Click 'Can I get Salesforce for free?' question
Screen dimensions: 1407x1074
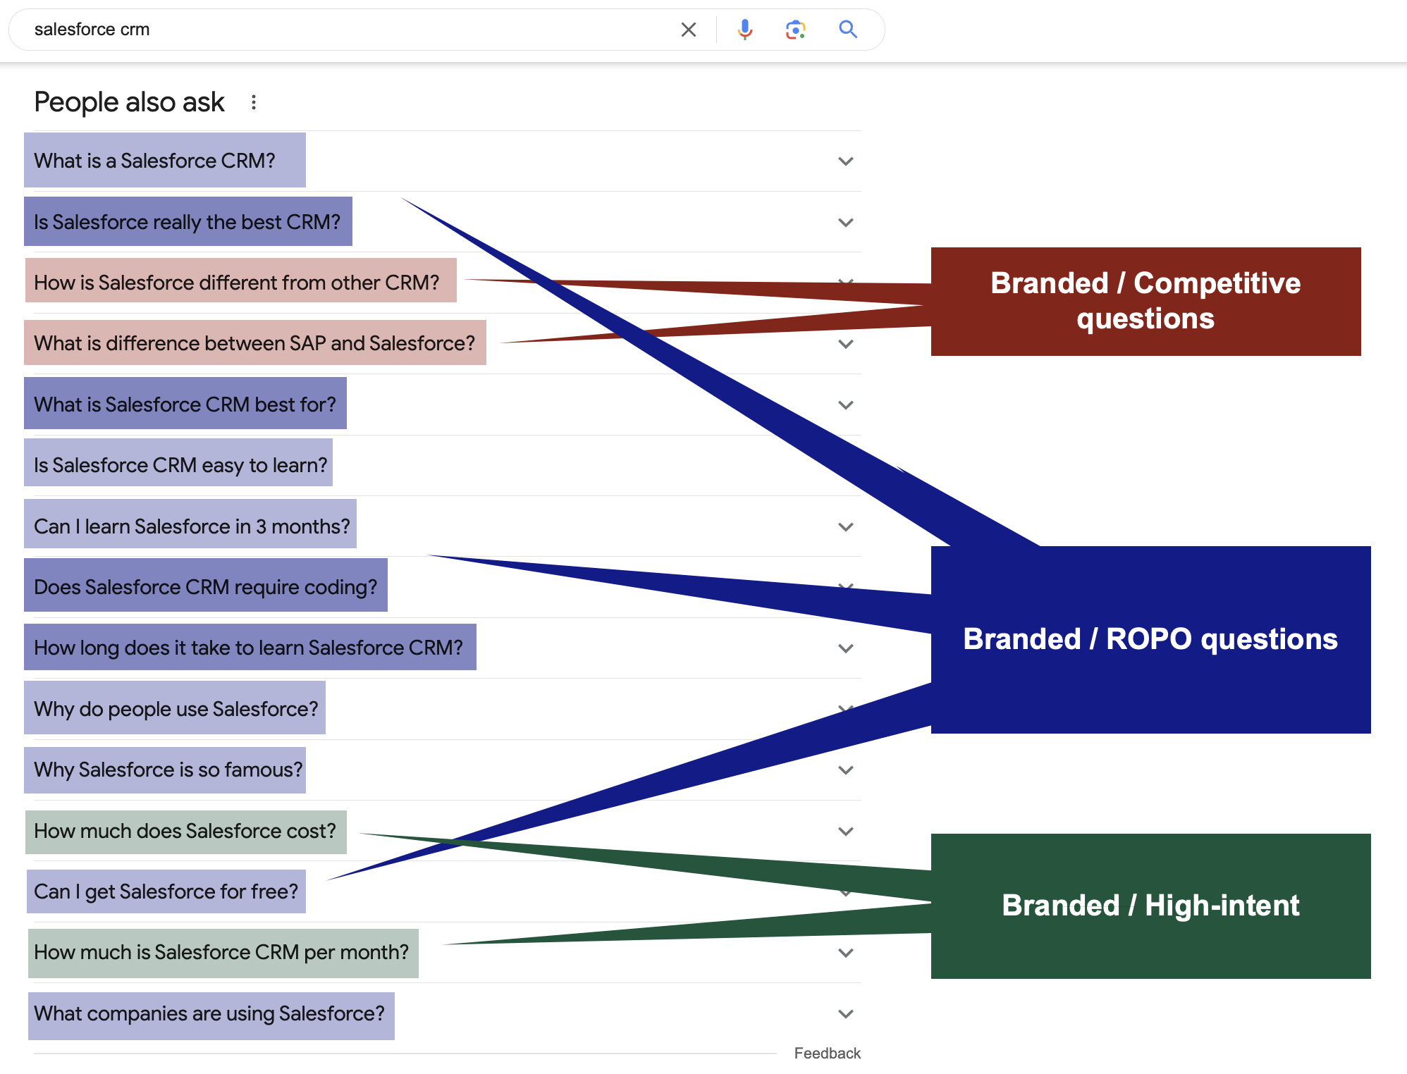166,891
